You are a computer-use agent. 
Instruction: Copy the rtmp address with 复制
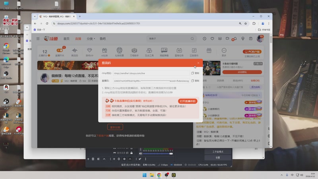[x=195, y=73]
